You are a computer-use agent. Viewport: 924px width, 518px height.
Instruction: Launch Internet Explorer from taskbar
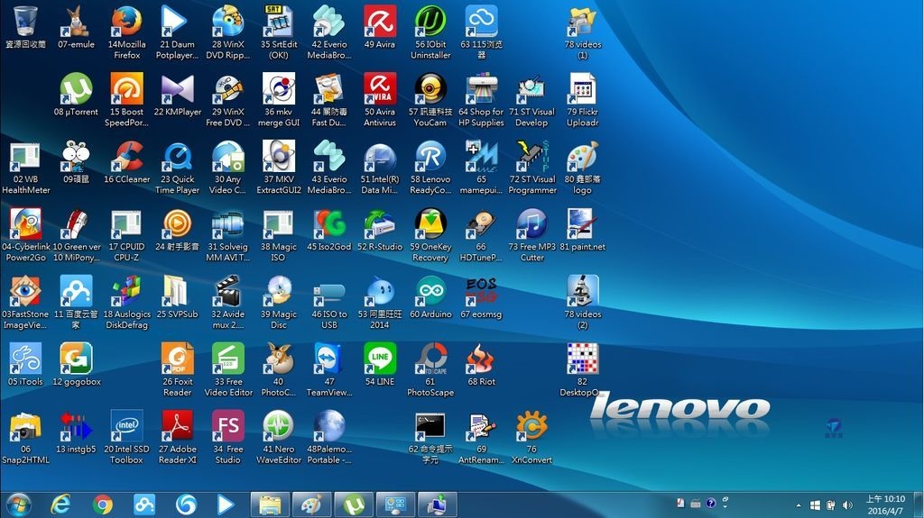[x=60, y=504]
